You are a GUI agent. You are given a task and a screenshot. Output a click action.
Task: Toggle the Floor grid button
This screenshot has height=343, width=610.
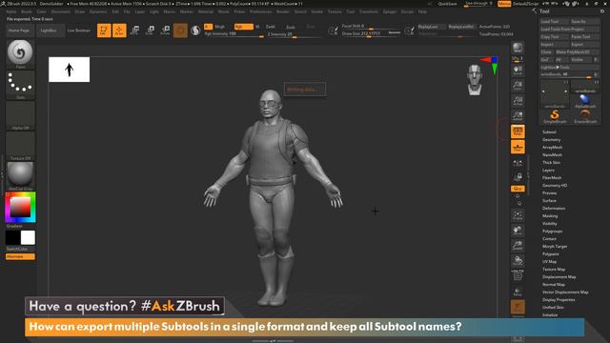point(518,147)
